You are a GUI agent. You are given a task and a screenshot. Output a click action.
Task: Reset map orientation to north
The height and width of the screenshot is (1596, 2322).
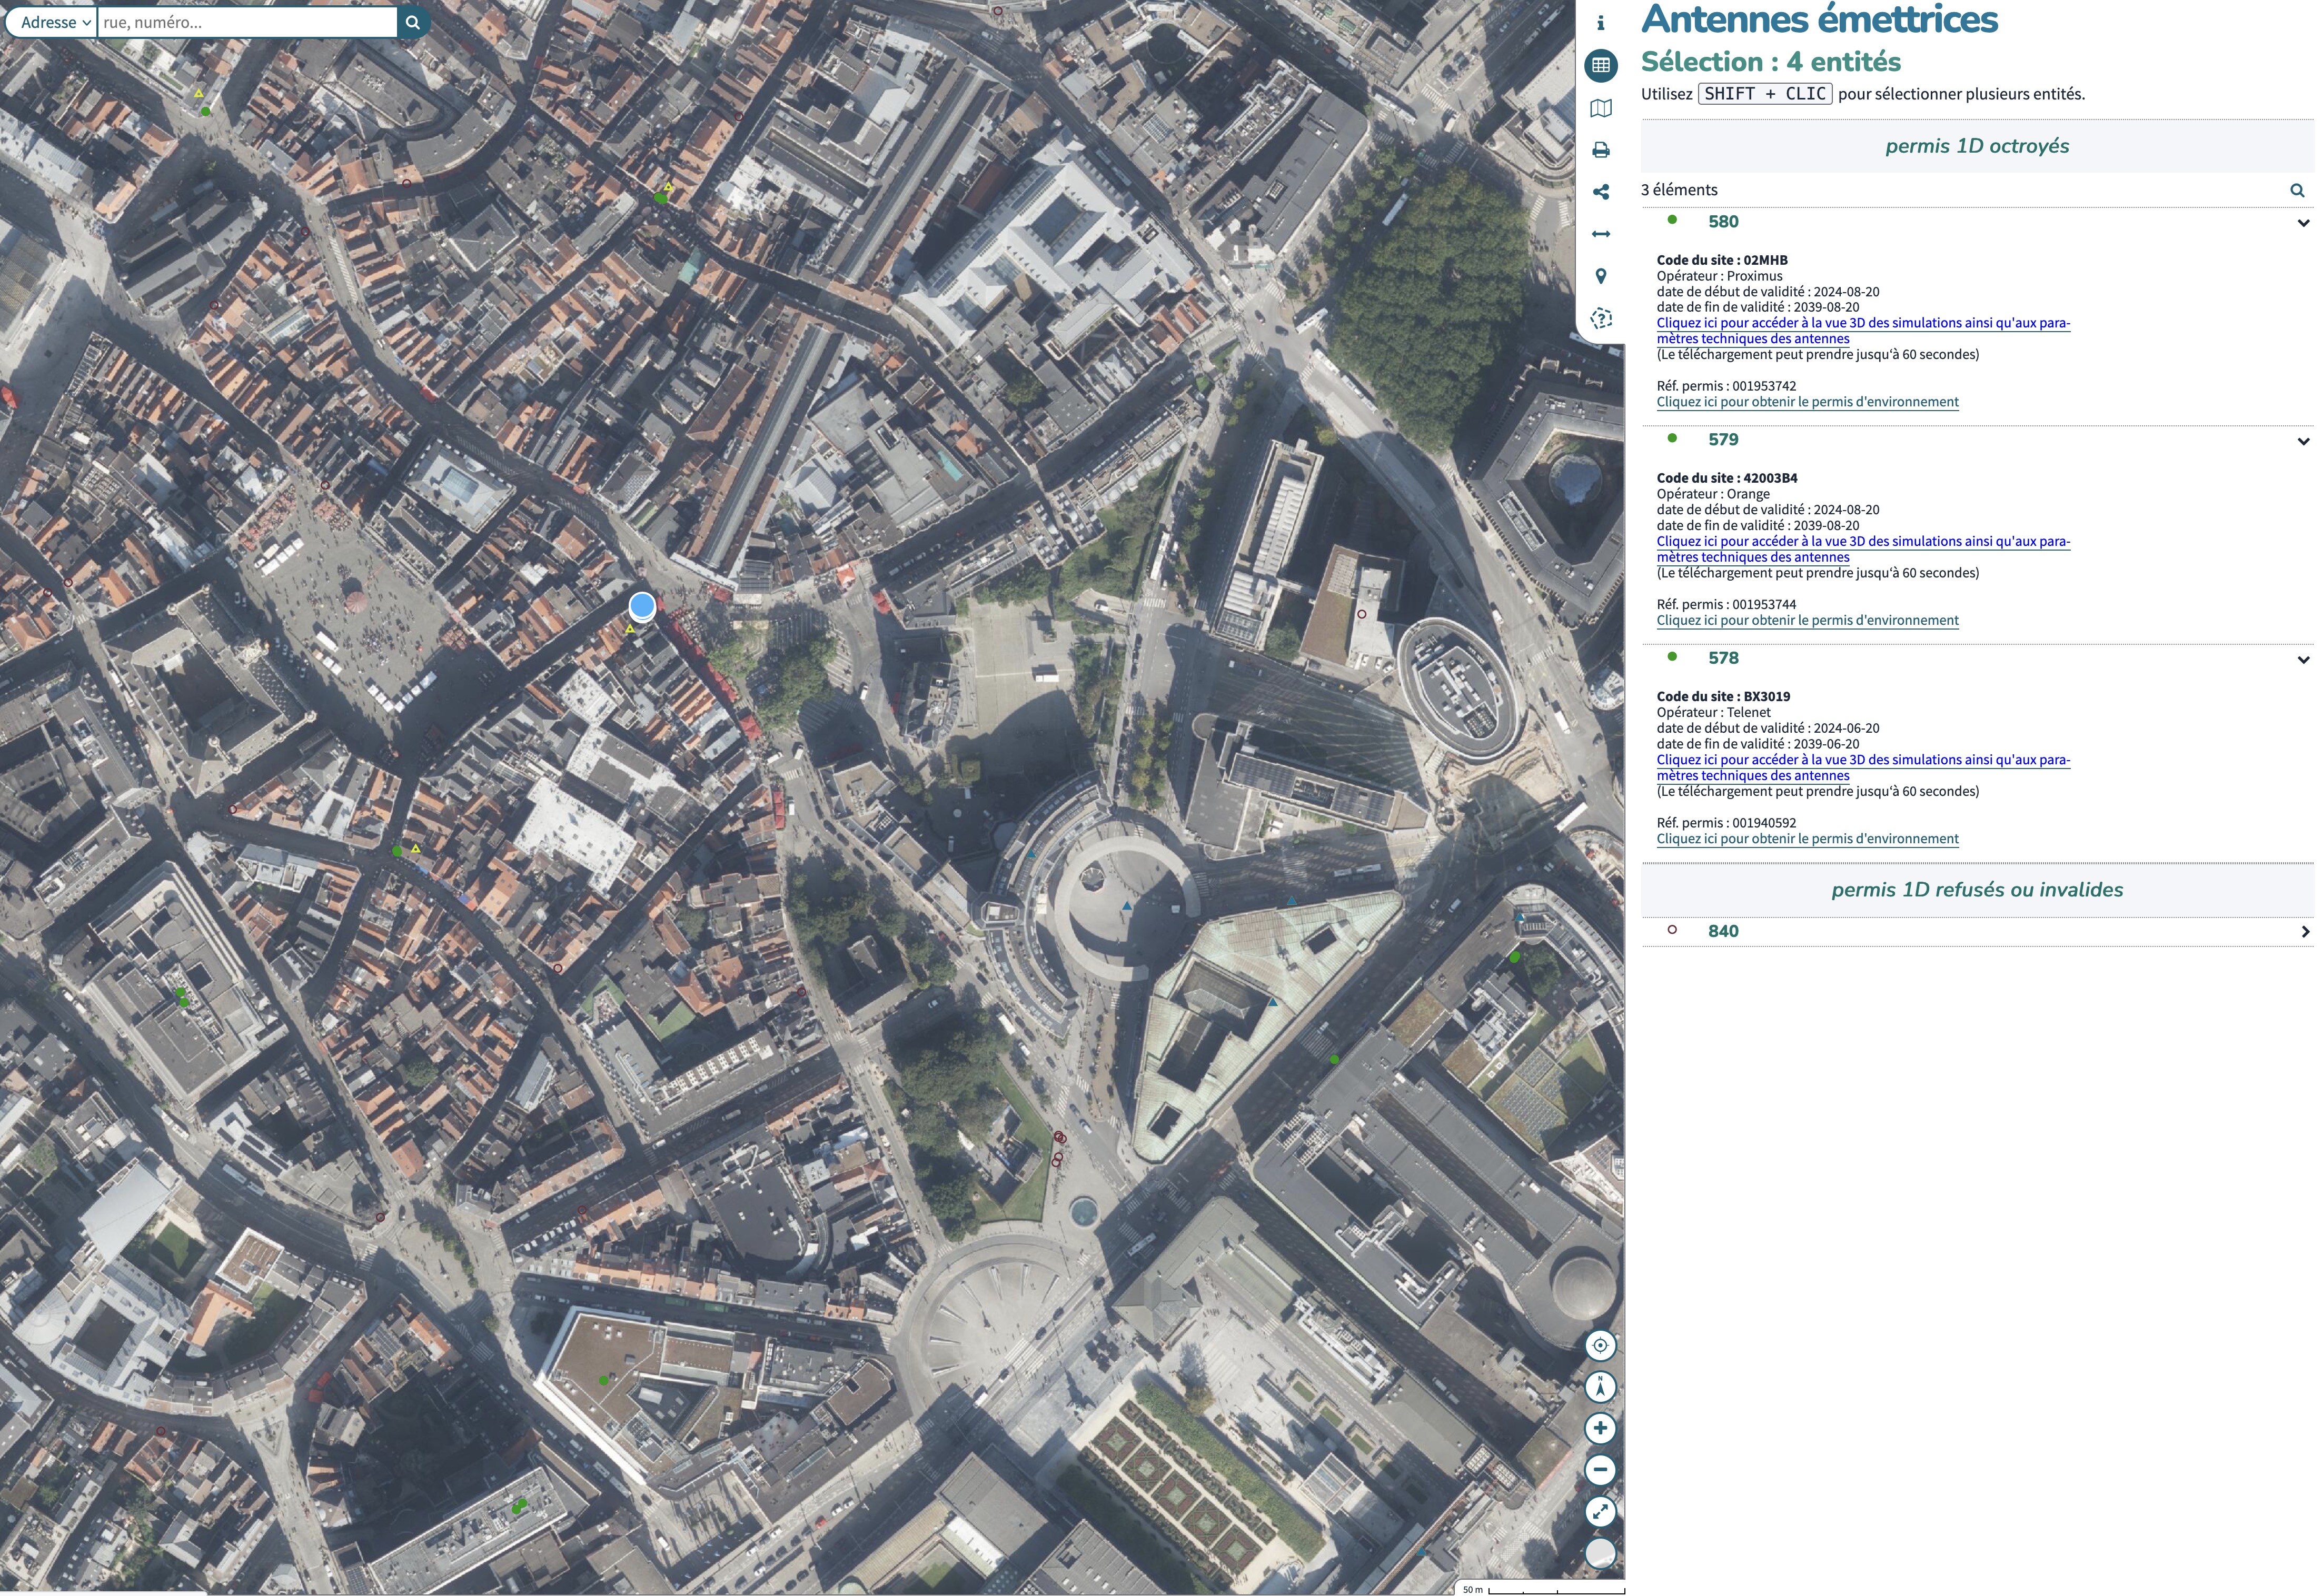[1600, 1387]
